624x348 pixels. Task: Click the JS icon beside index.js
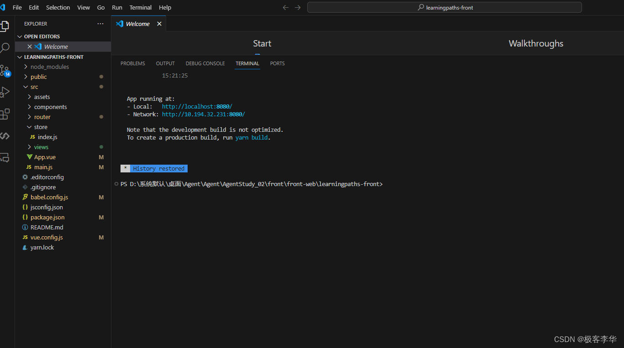(32, 137)
